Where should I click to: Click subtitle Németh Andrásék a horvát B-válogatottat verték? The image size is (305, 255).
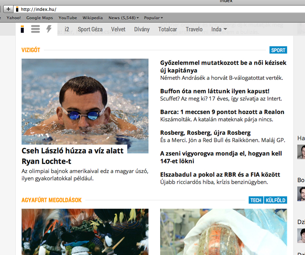222,78
